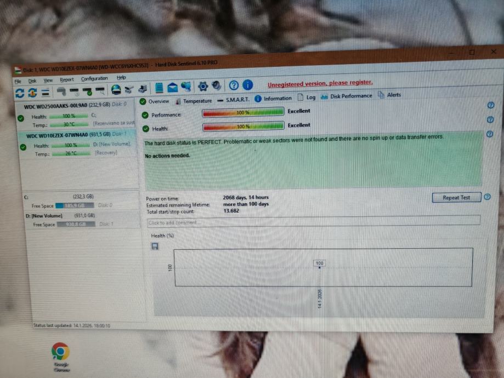This screenshot has width=504, height=378.
Task: Click the refresh icon with orange warning
Action: click(32, 93)
